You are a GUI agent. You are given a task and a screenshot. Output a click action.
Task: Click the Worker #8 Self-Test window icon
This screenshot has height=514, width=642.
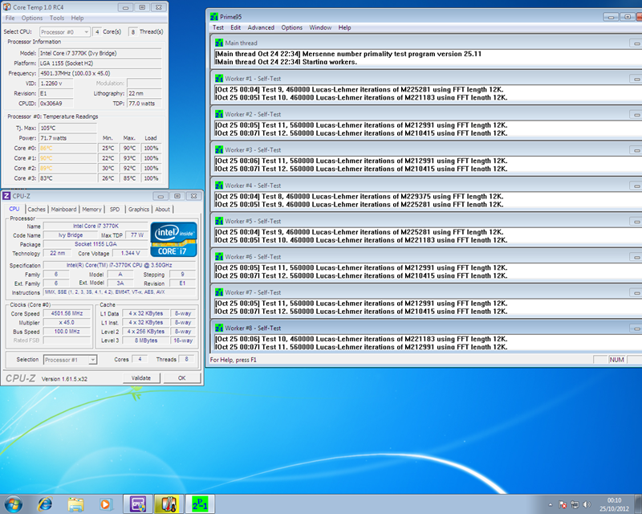click(219, 328)
